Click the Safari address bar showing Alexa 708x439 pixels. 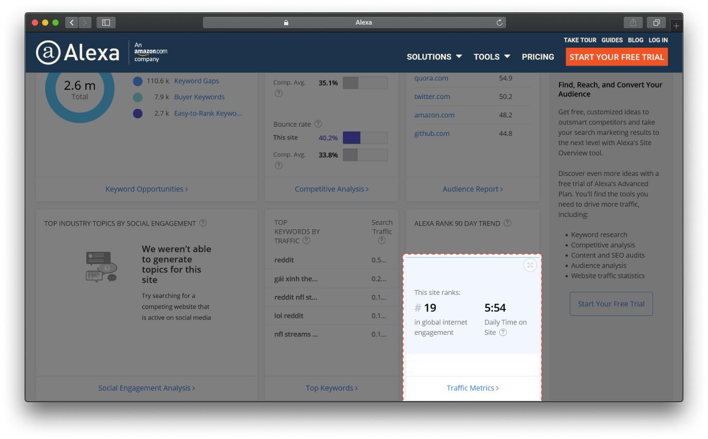355,23
